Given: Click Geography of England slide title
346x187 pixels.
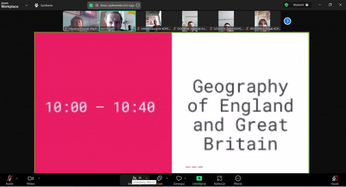Looking at the screenshot, I should click(240, 115).
